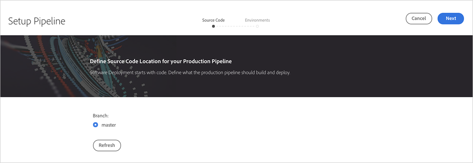The height and width of the screenshot is (163, 473).
Task: Switch to the Source Code step label
Action: click(x=213, y=20)
